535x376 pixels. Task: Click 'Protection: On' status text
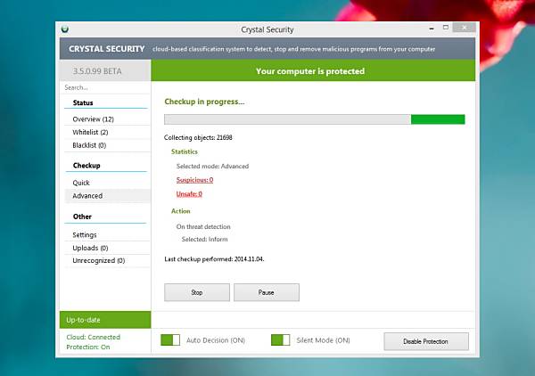[x=88, y=347]
